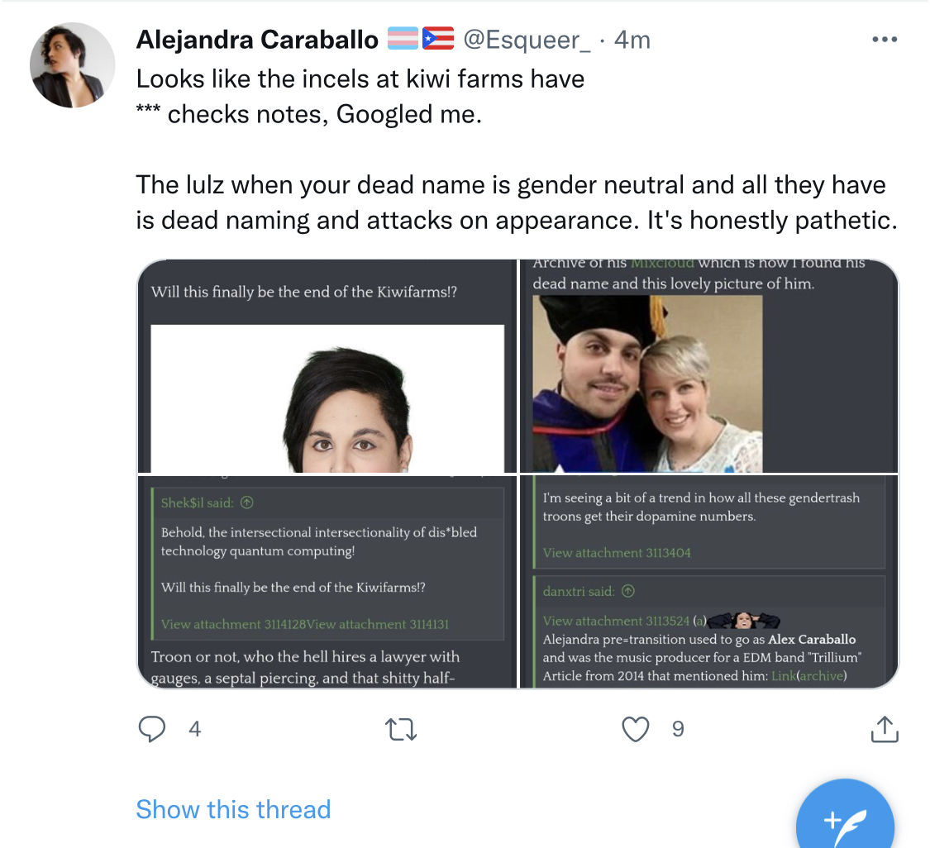Click the Puerto Rico flag emoji
Viewport: 930px width, 848px height.
coord(438,39)
